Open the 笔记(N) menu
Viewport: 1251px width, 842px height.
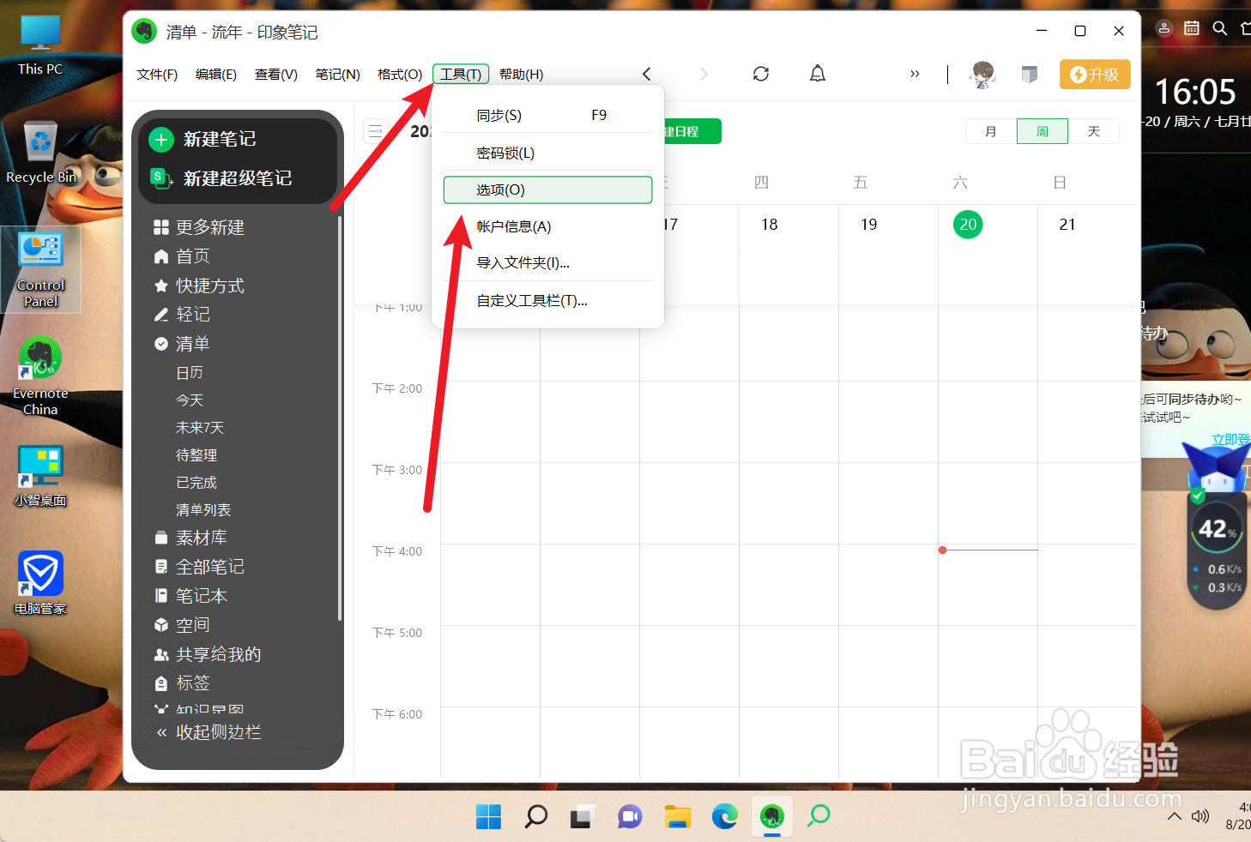338,75
